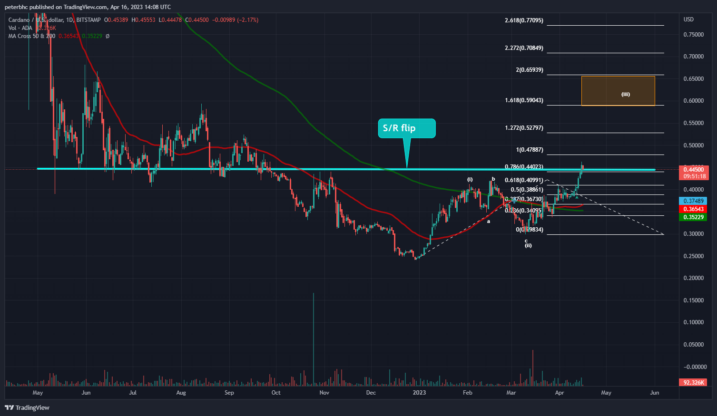Click the Aug label on time axis
This screenshot has height=416, width=717.
(x=181, y=393)
